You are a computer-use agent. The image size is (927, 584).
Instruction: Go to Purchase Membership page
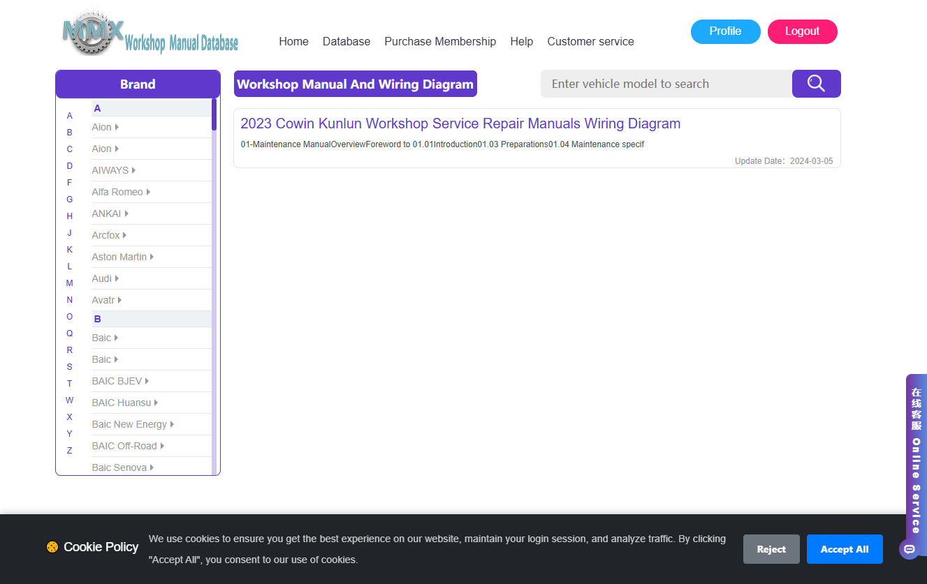440,42
